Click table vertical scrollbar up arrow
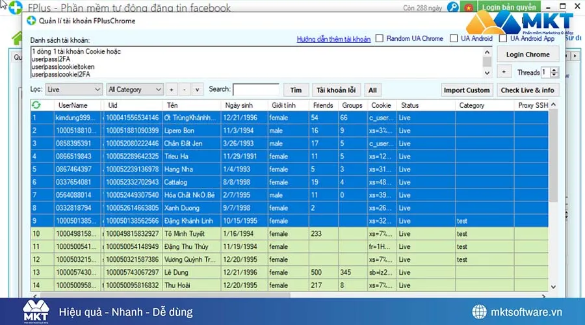 coord(553,105)
